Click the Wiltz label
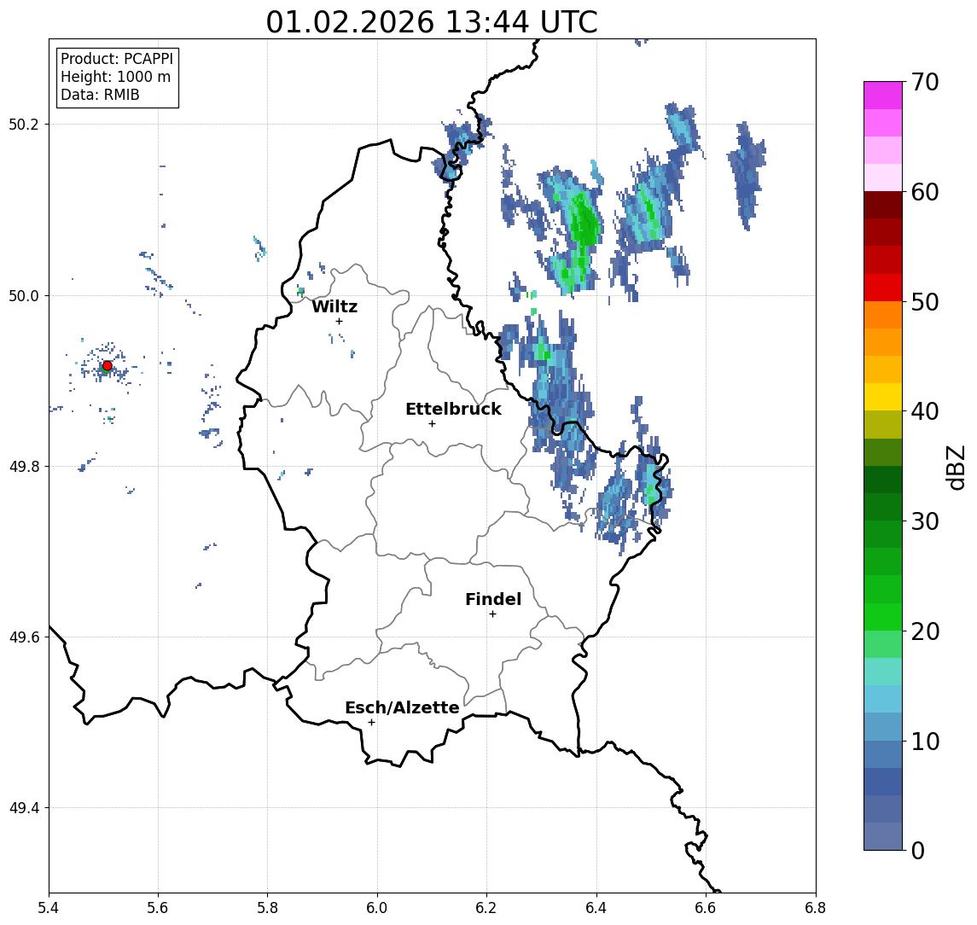 [334, 306]
